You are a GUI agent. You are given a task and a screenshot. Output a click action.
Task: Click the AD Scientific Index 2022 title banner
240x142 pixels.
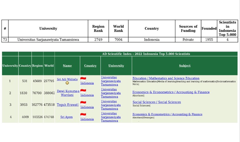(x=146, y=54)
